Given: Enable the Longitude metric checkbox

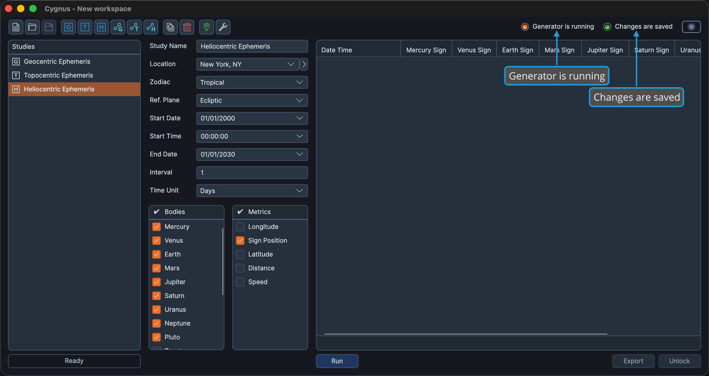Looking at the screenshot, I should pos(240,227).
